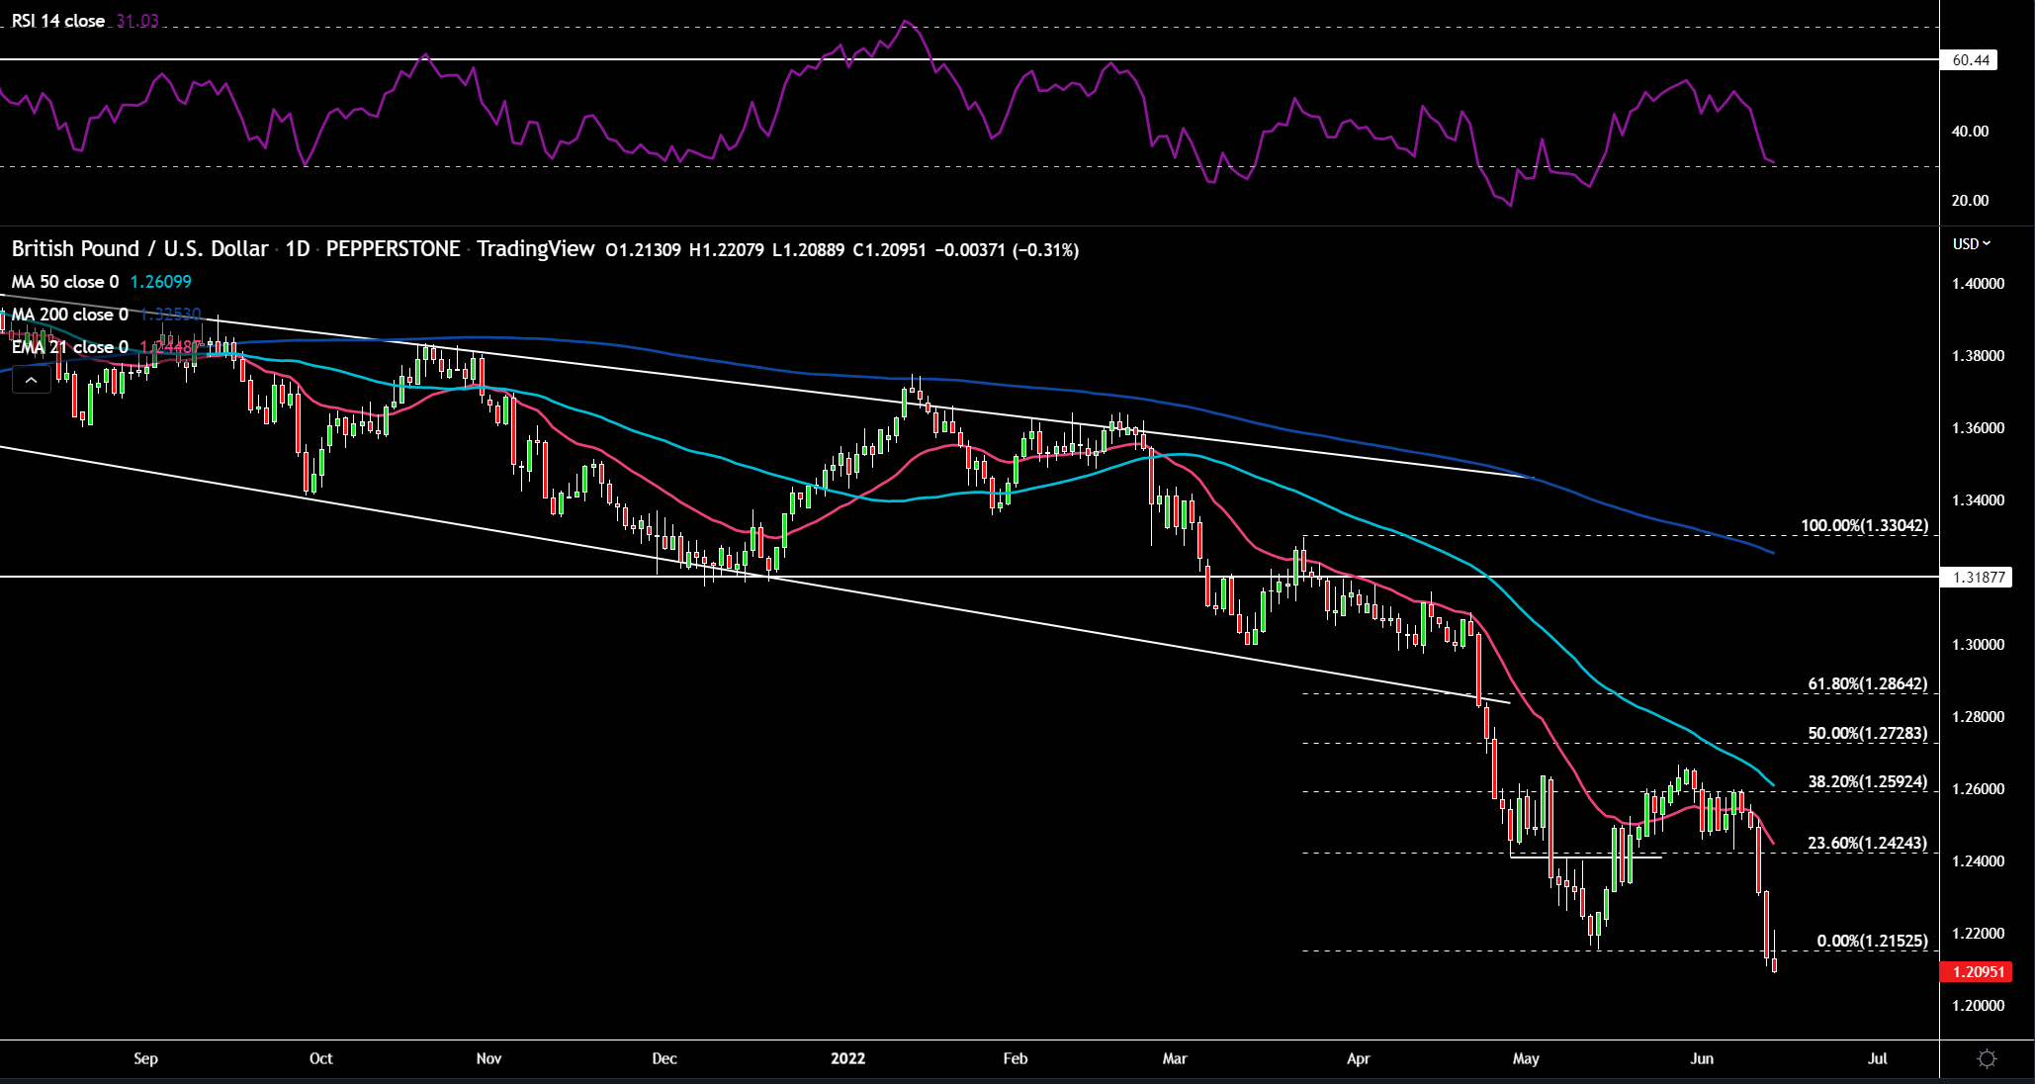2035x1084 pixels.
Task: Select the 38.20% Fibonacci retracement label
Action: (x=1868, y=781)
